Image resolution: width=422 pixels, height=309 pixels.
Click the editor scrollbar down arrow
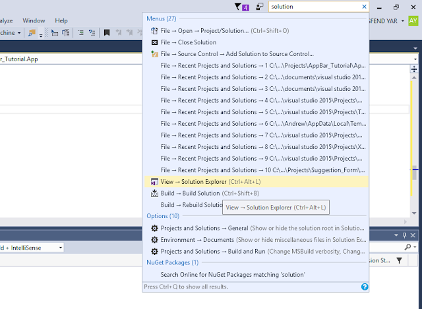(x=414, y=213)
